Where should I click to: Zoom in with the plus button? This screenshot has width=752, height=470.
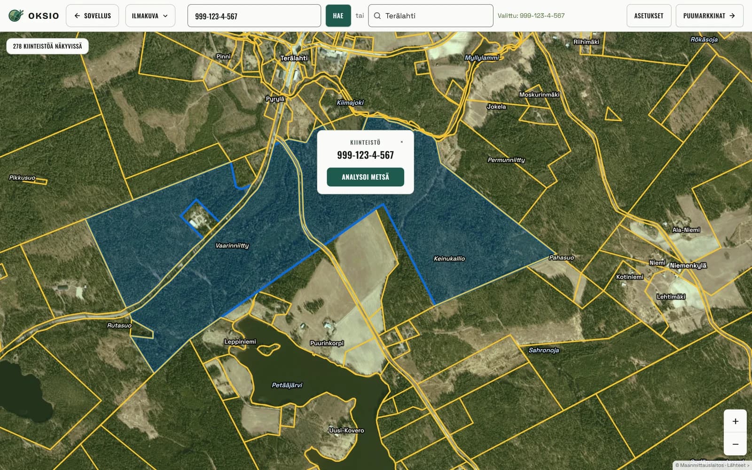pos(735,421)
